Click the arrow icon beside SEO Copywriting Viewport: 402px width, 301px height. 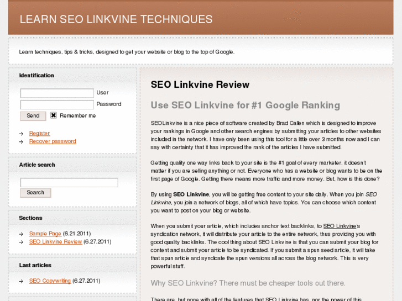click(x=21, y=281)
